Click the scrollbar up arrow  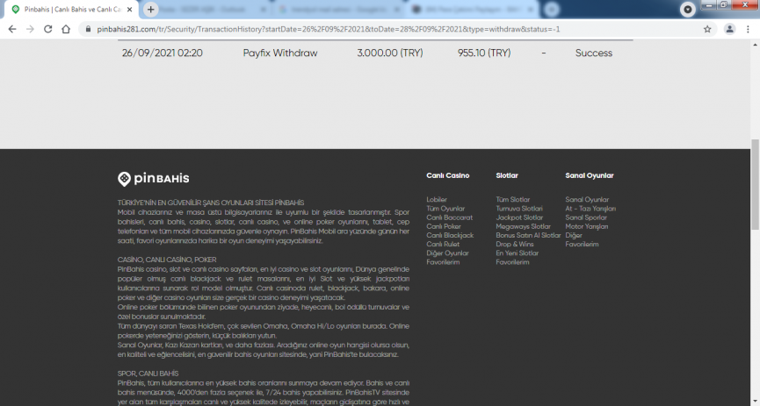755,45
